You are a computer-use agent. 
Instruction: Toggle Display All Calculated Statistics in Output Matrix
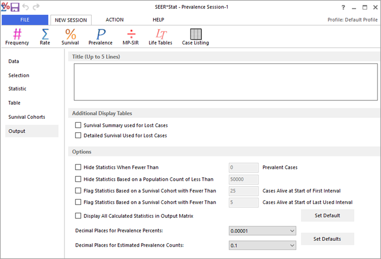pos(78,216)
